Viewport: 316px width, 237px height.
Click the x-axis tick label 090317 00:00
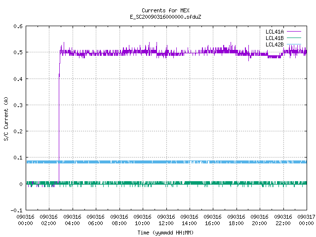point(306,220)
